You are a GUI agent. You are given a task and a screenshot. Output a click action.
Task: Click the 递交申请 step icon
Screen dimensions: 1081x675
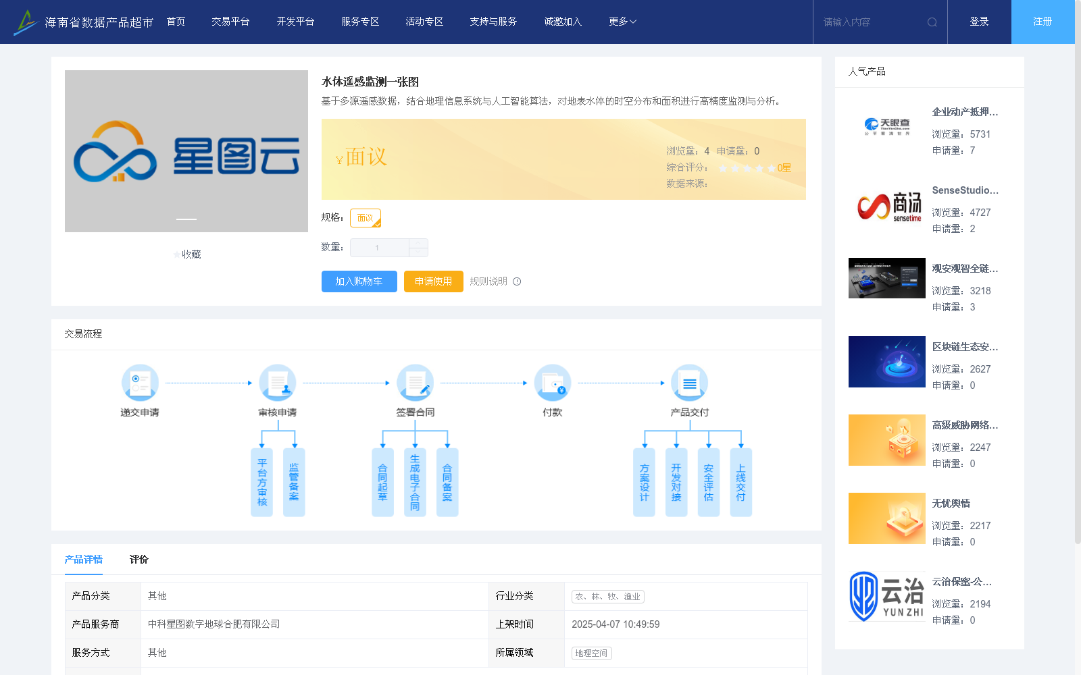pyautogui.click(x=140, y=383)
